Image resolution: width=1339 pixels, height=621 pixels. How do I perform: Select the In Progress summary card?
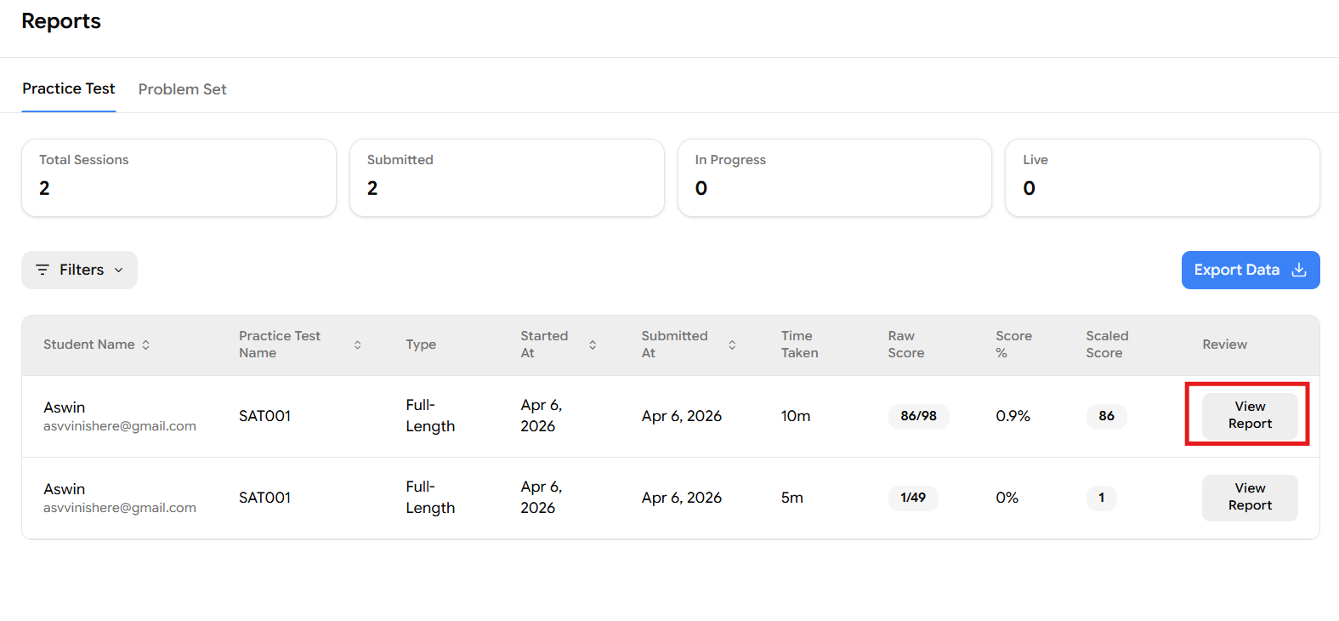point(834,178)
